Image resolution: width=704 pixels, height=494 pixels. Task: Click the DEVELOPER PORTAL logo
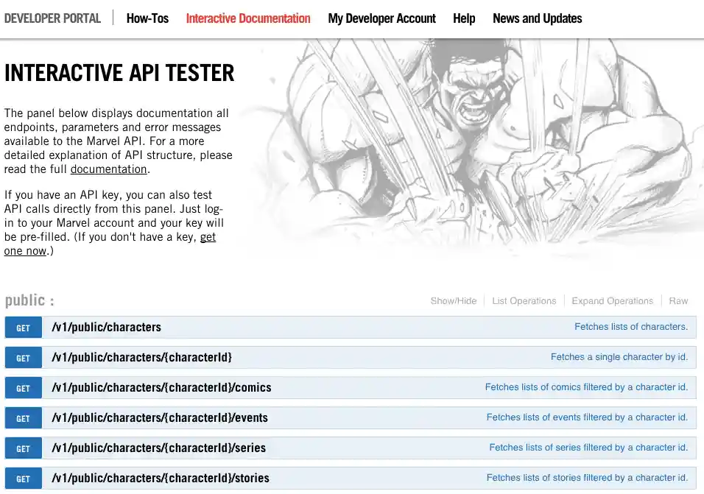tap(52, 18)
